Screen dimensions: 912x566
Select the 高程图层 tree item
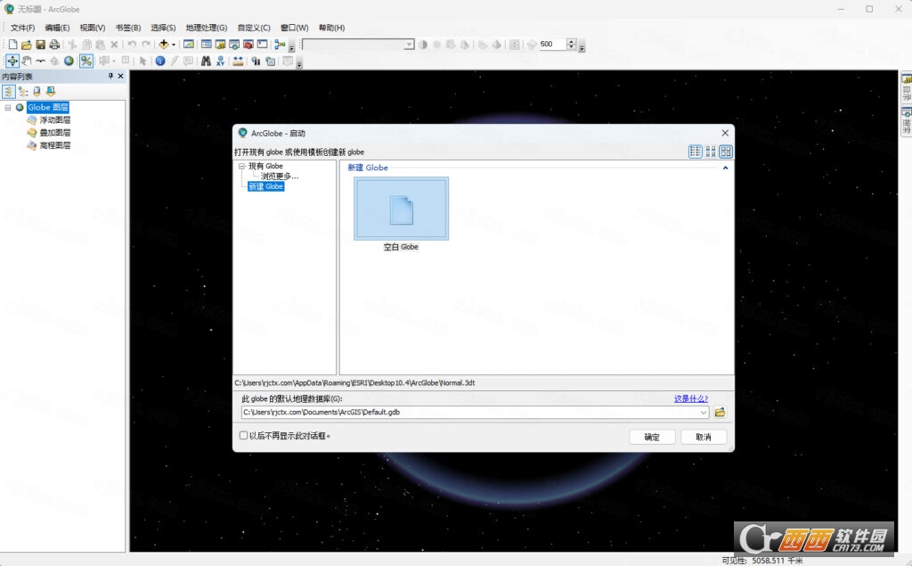54,145
